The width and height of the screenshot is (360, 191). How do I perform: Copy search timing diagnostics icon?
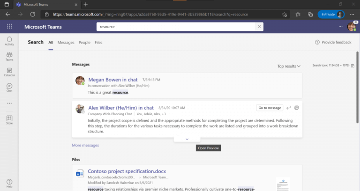(352, 66)
